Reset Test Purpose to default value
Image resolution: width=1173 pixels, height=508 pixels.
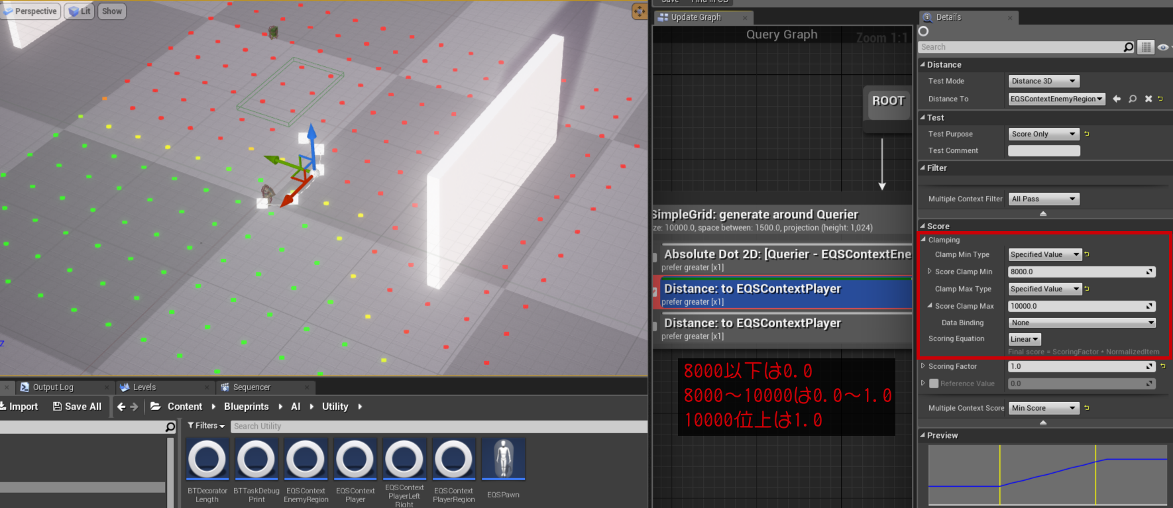point(1087,134)
